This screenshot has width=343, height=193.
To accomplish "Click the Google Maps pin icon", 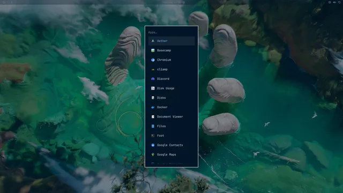I will [x=153, y=154].
